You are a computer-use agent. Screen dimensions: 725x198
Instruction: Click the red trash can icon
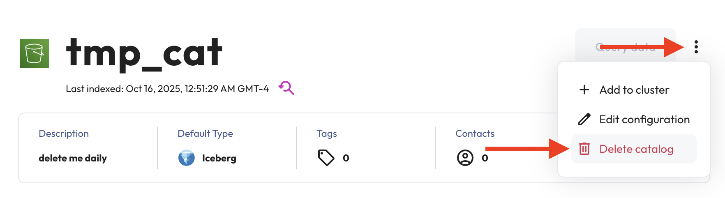pos(584,149)
